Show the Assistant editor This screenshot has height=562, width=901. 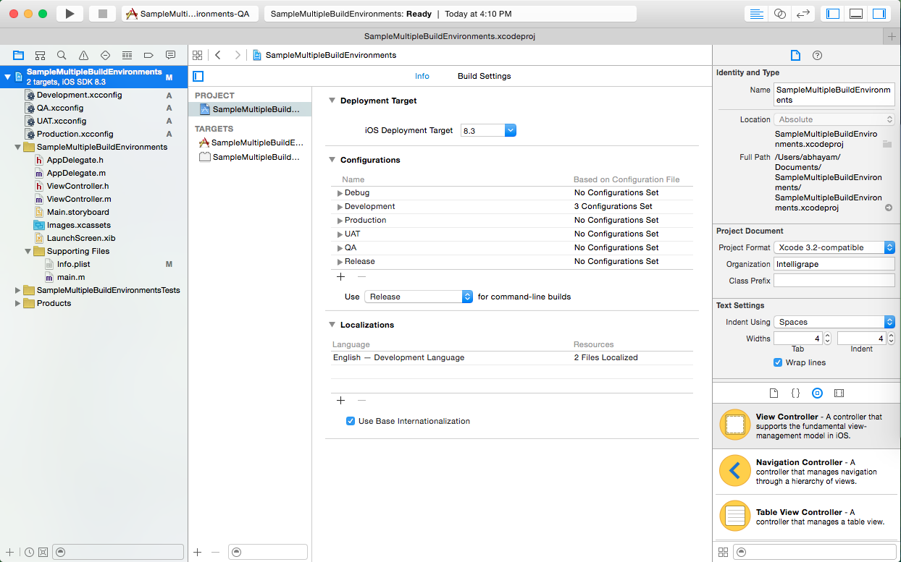779,14
